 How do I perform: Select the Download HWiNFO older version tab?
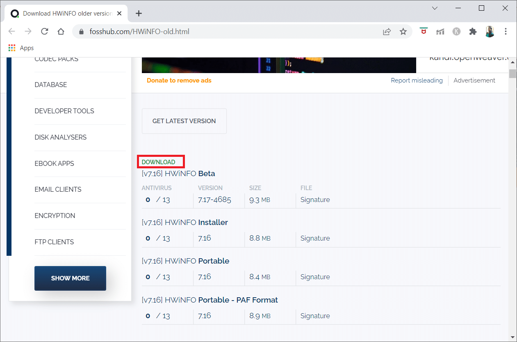(66, 14)
